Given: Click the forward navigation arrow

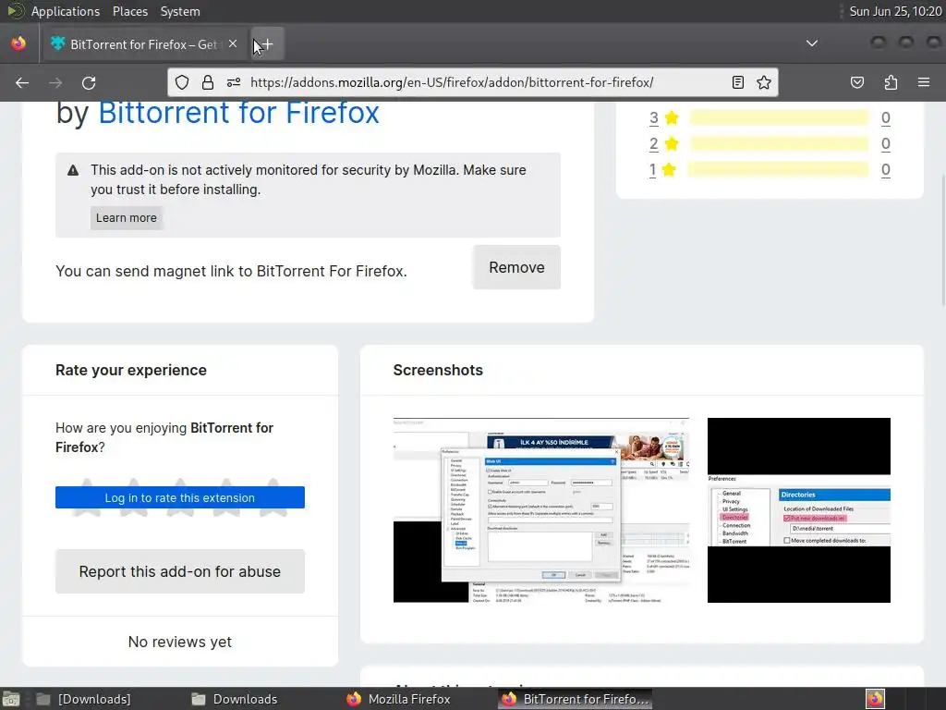Looking at the screenshot, I should pyautogui.click(x=55, y=82).
